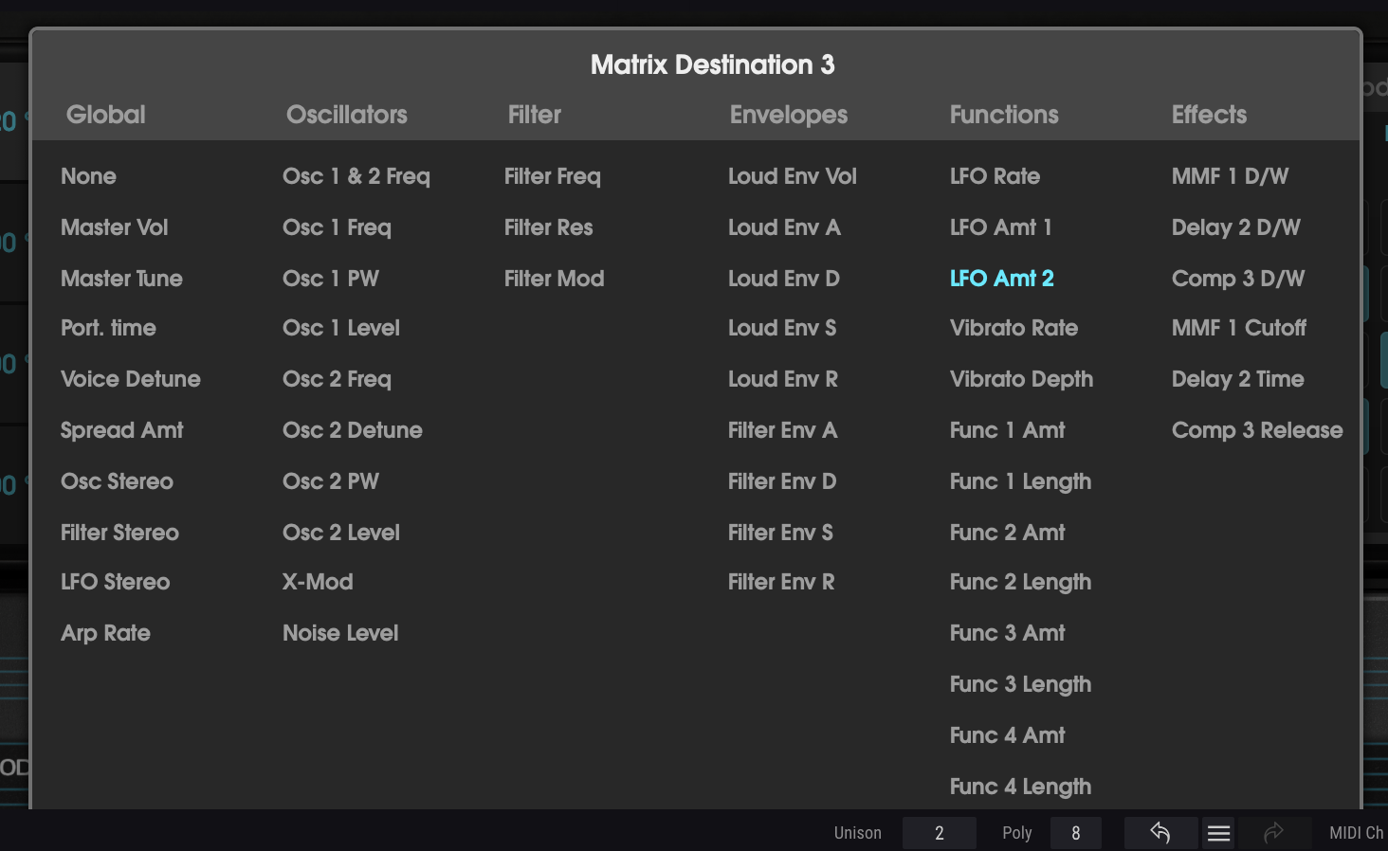The width and height of the screenshot is (1388, 851).
Task: Select Filter Env R as destination
Action: [780, 581]
